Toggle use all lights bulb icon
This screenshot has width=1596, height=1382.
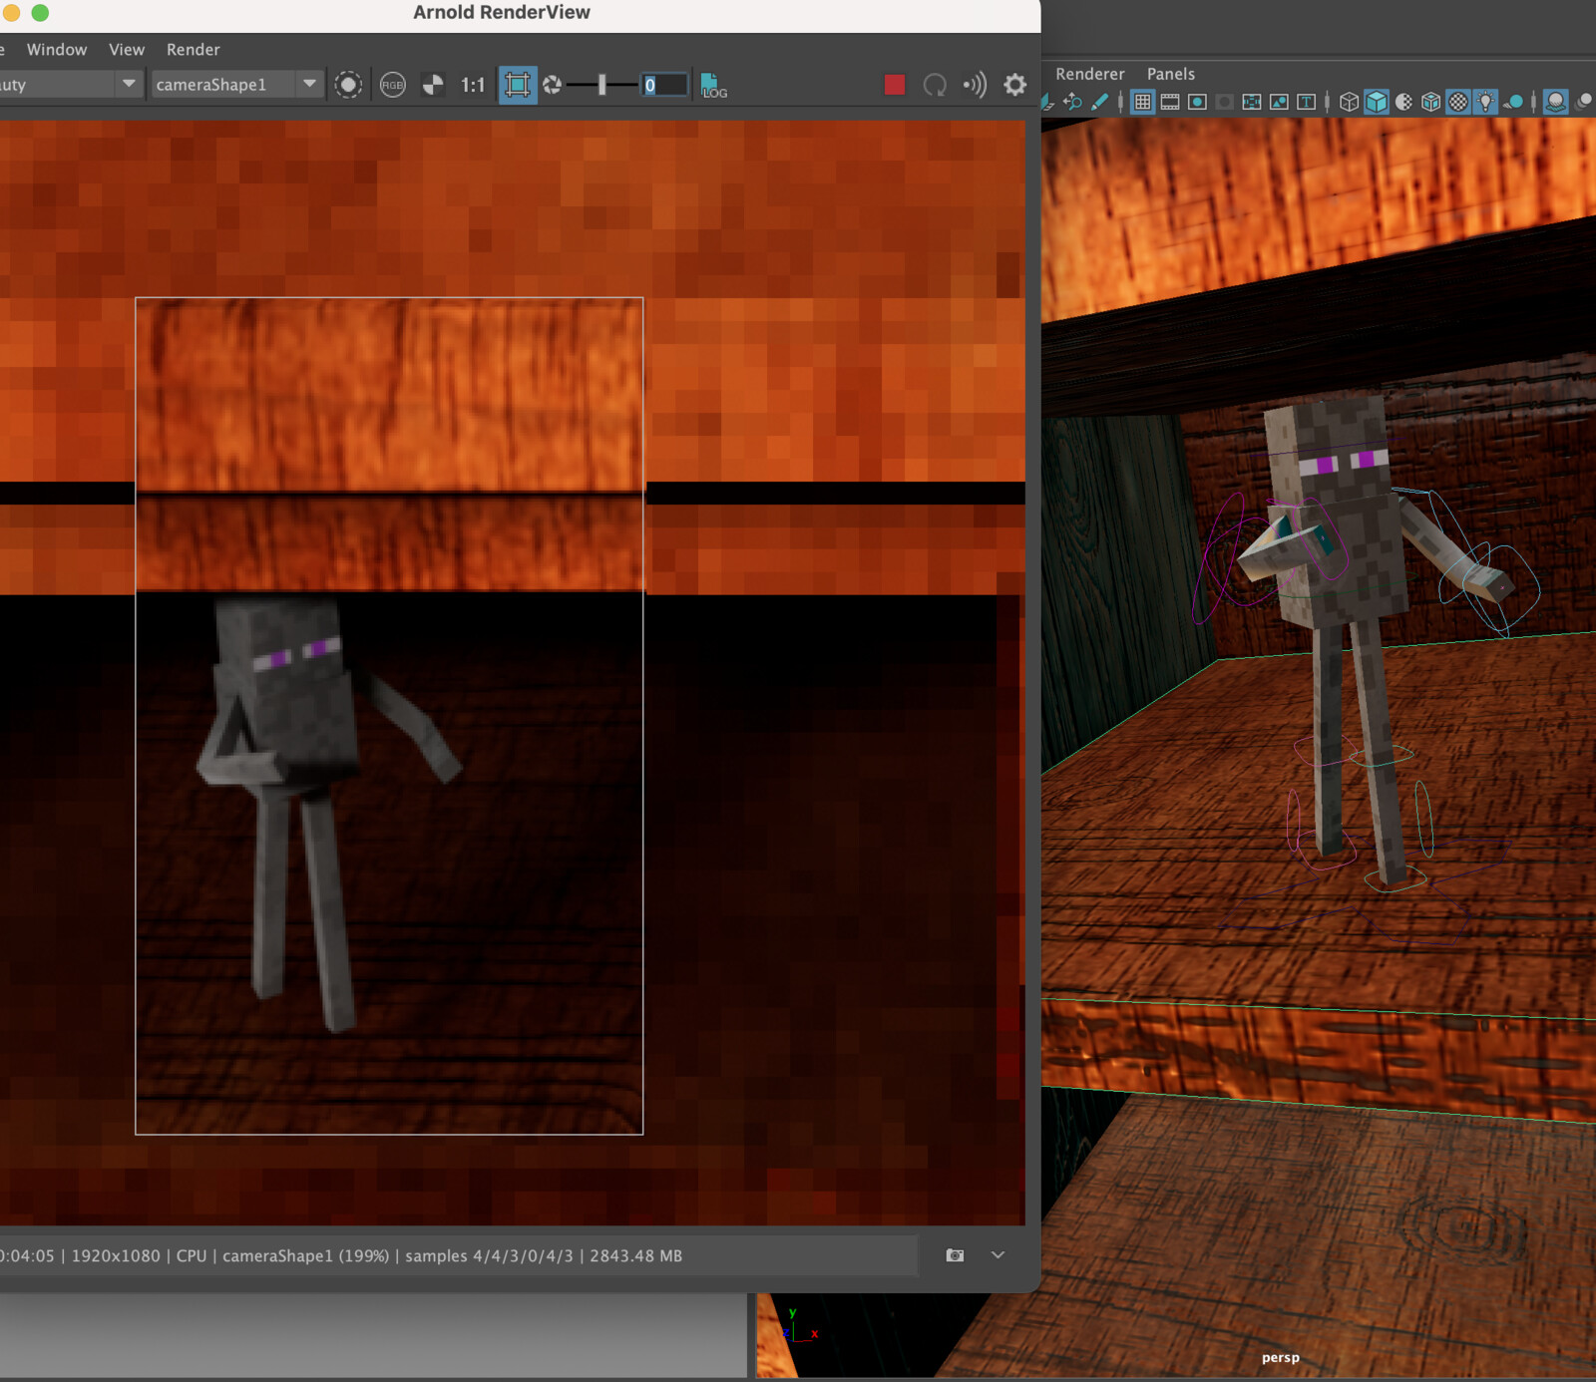coord(1484,102)
